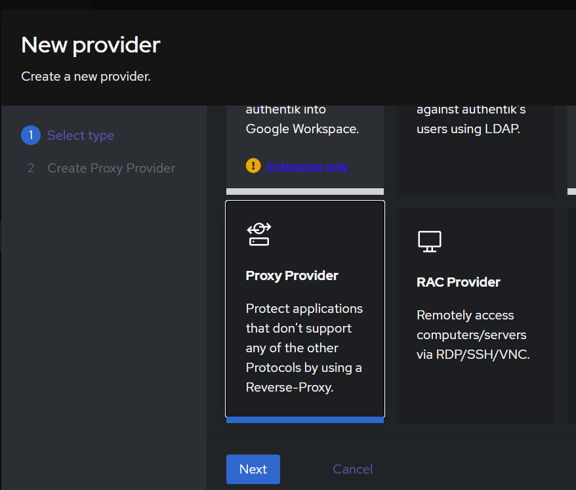Click the blue step 1 circle badge
Viewport: 576px width, 490px height.
coord(30,135)
